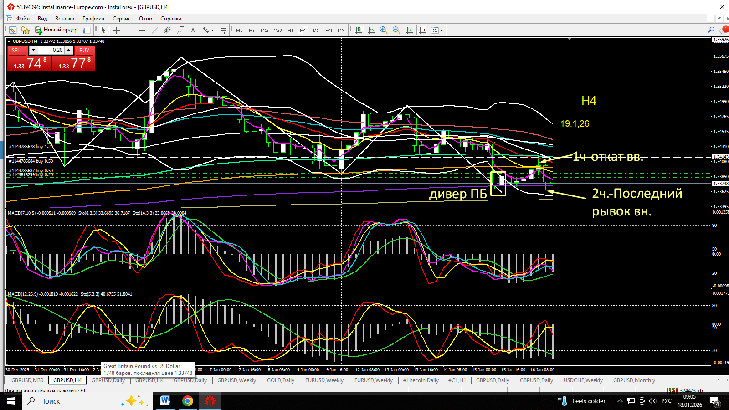The image size is (729, 410).
Task: Decrease order volume with down arrow
Action: click(33, 50)
